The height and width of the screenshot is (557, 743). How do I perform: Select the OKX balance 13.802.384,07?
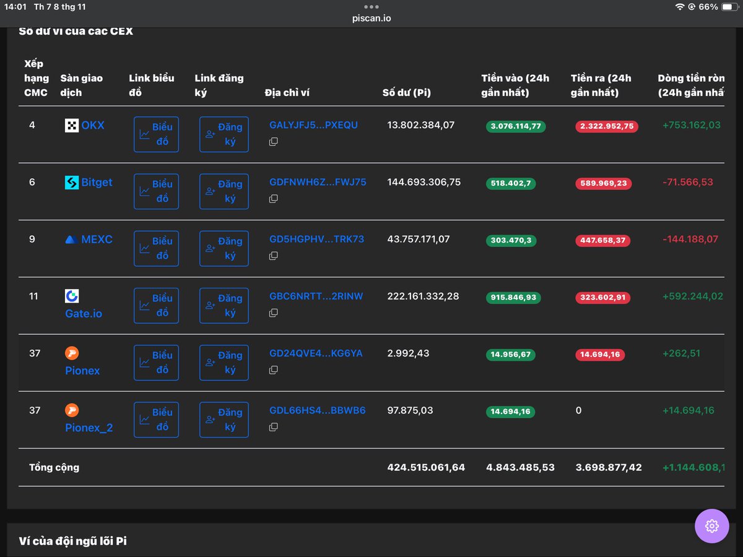coord(420,125)
